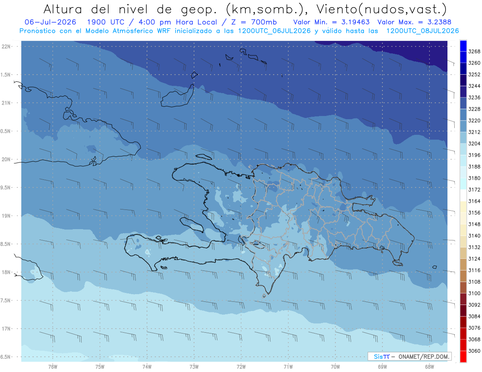Click the valid-until time '1200UTC_08JUL2026'
Image resolution: width=482 pixels, height=372 pixels.
423,31
